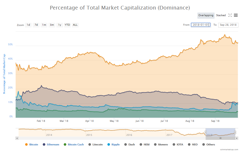Set zoom range to 1y
This screenshot has width=252, height=156.
[60, 25]
